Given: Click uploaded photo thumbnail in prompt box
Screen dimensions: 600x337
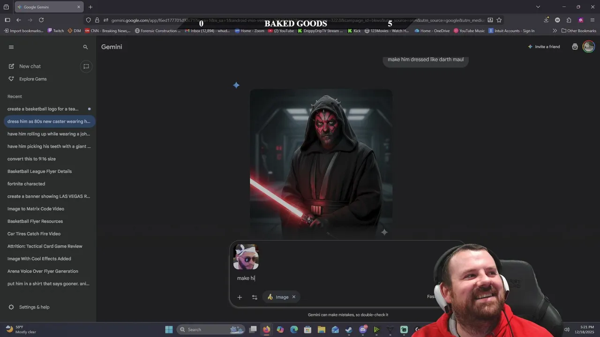Looking at the screenshot, I should click(x=246, y=257).
